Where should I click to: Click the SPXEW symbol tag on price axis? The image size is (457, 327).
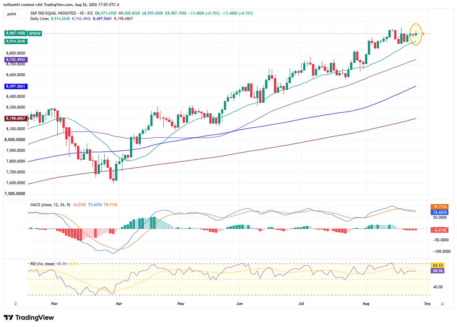[34, 34]
